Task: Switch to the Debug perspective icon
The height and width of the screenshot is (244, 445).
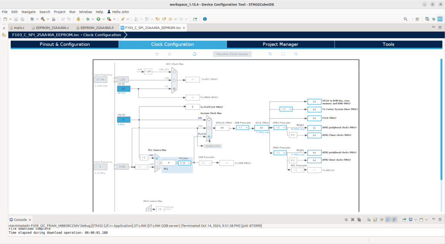Action: tap(434, 19)
